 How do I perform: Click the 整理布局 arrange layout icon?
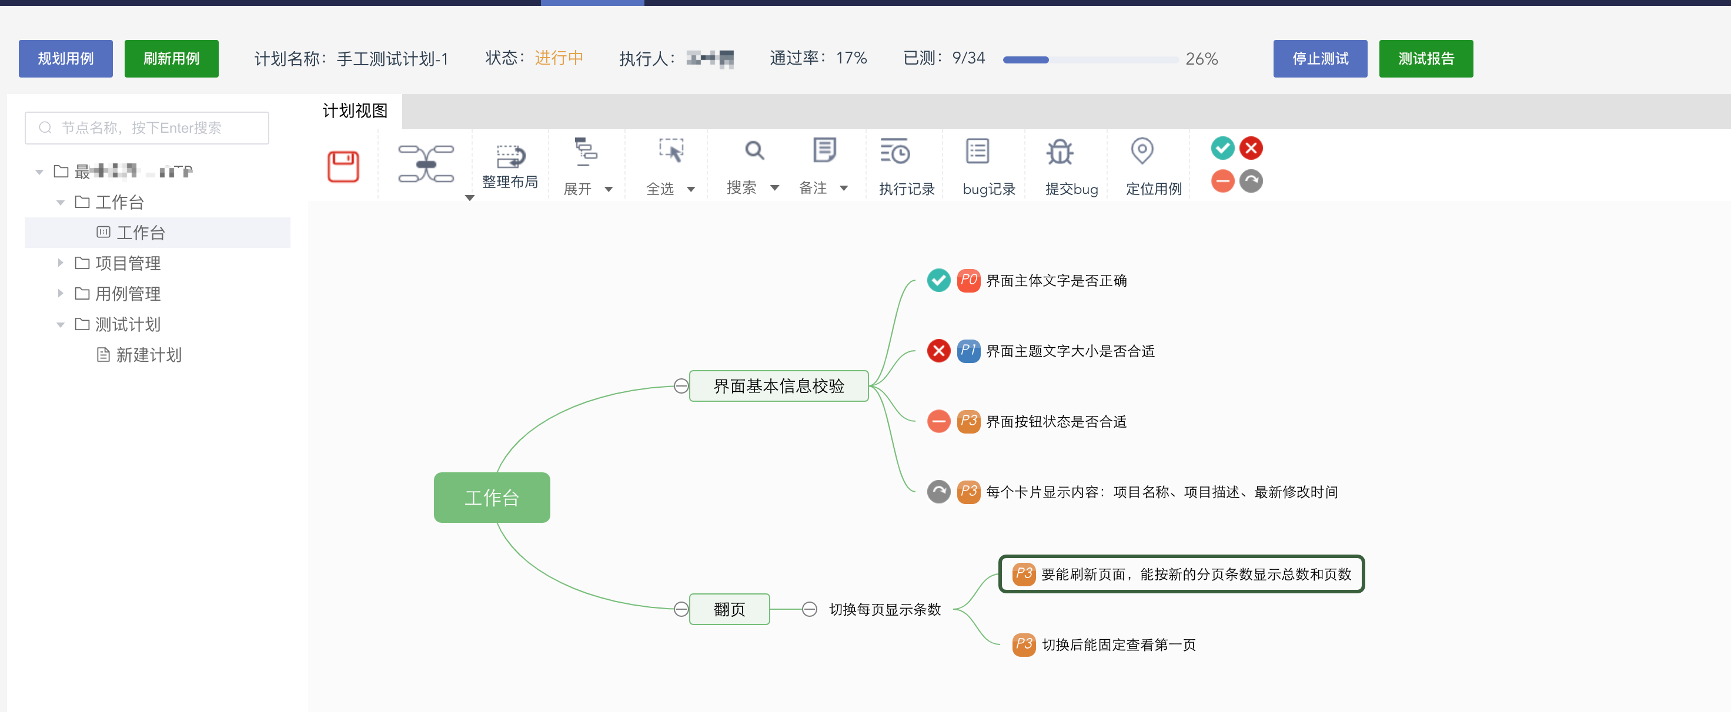510,156
